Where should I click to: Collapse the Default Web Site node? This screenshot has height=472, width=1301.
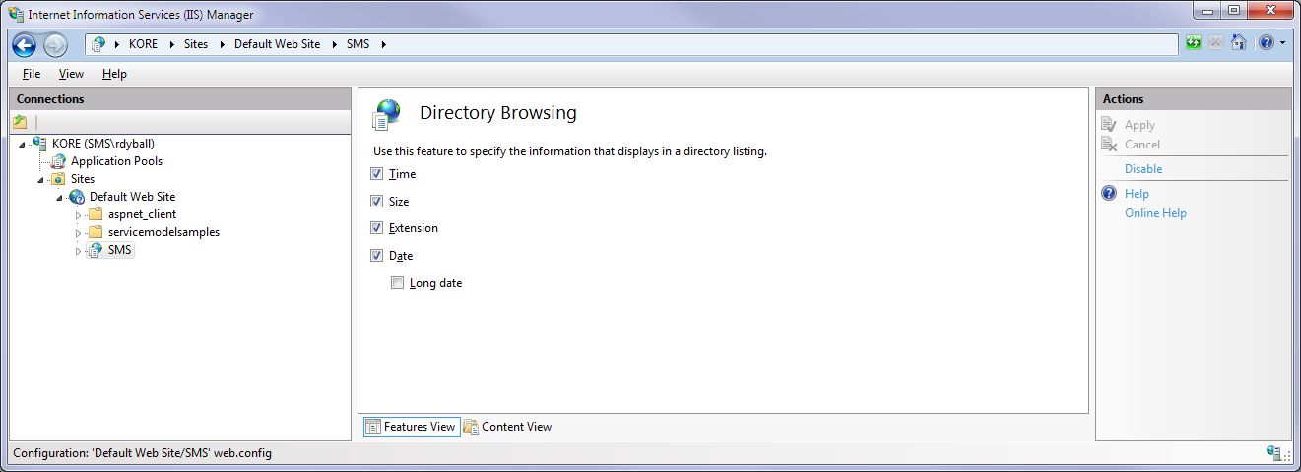60,198
